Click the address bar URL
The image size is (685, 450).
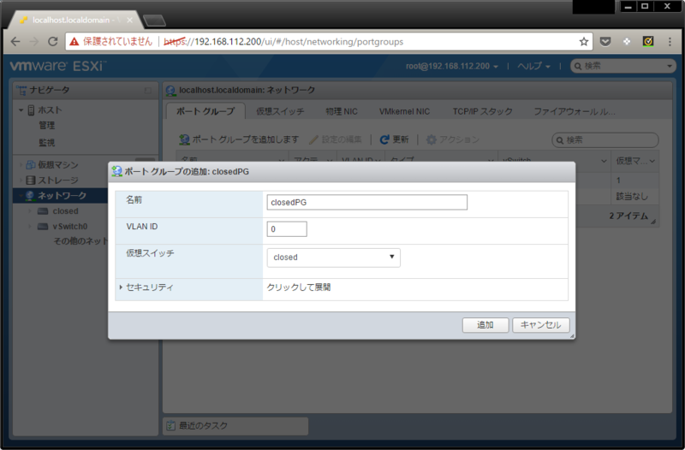coord(283,41)
